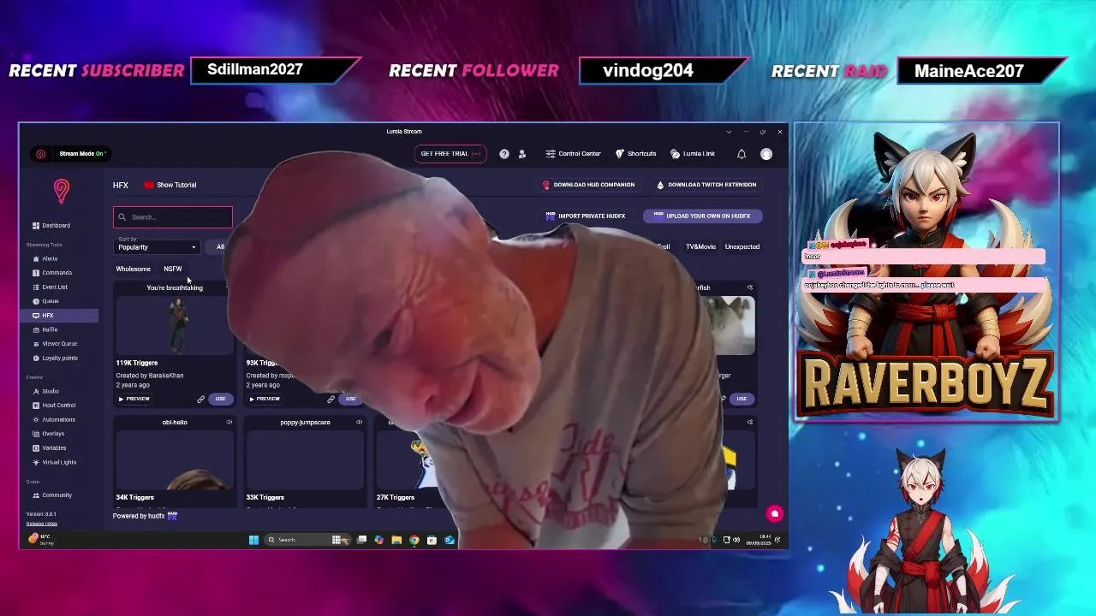
Task: Open Google Chrome from the taskbar
Action: pos(414,540)
